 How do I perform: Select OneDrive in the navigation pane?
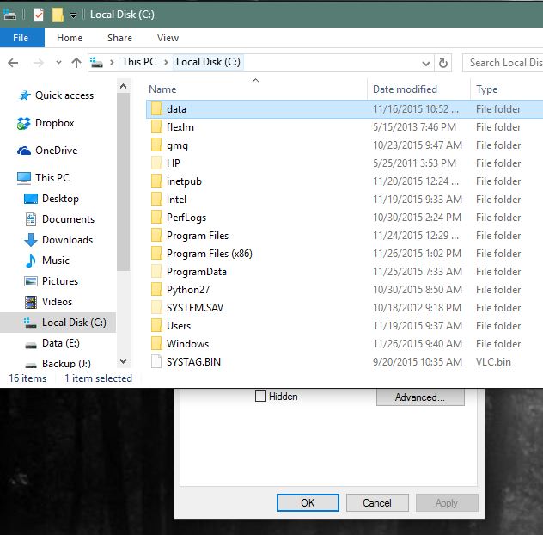(47, 151)
